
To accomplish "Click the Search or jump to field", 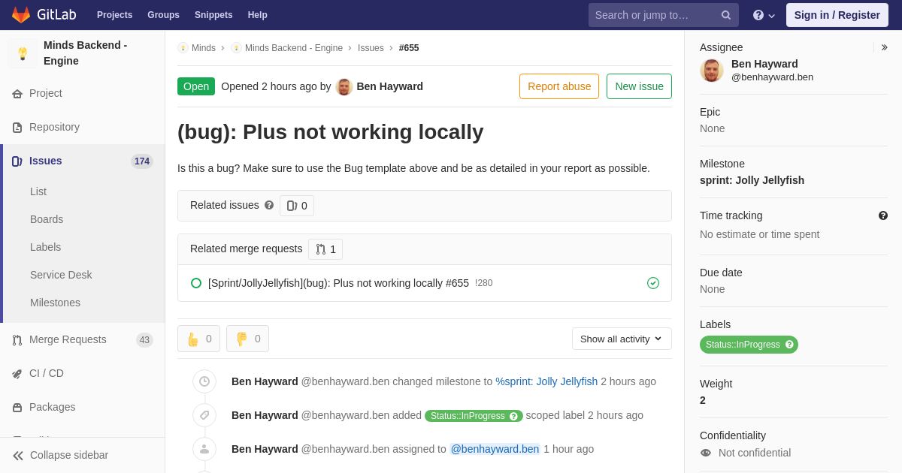I will click(x=664, y=15).
